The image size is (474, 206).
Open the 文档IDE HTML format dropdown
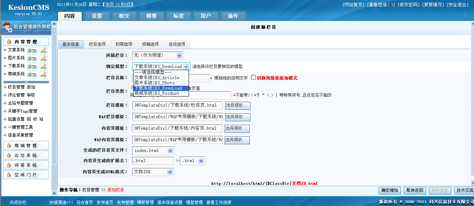click(x=170, y=172)
